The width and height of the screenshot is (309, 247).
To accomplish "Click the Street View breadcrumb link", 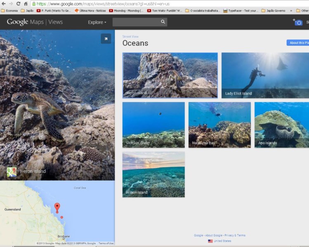I will [130, 36].
